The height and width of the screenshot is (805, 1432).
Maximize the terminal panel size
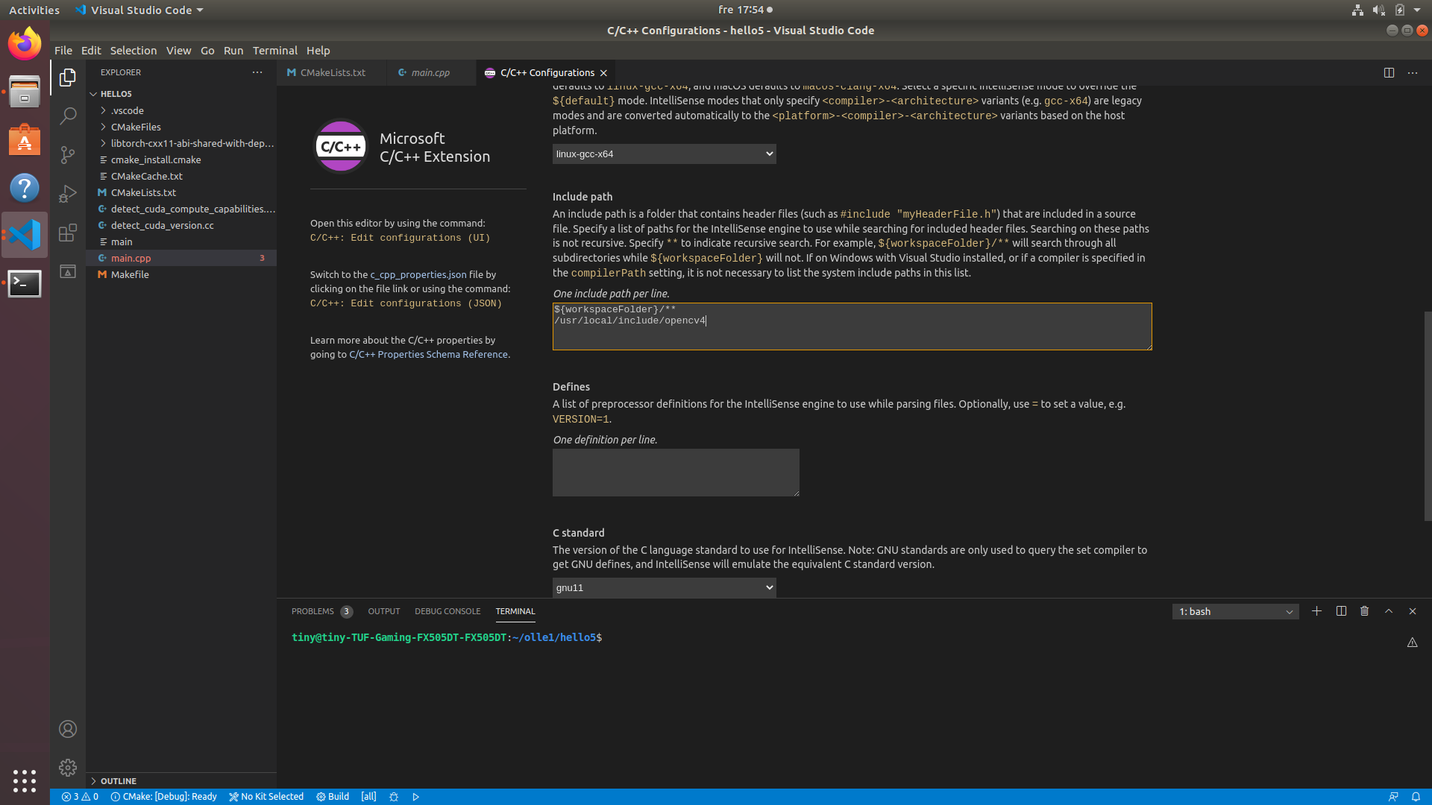point(1389,611)
